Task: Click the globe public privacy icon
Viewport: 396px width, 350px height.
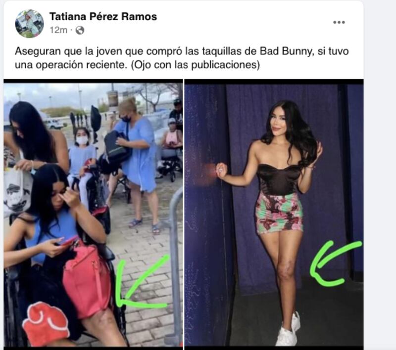Action: coord(80,30)
